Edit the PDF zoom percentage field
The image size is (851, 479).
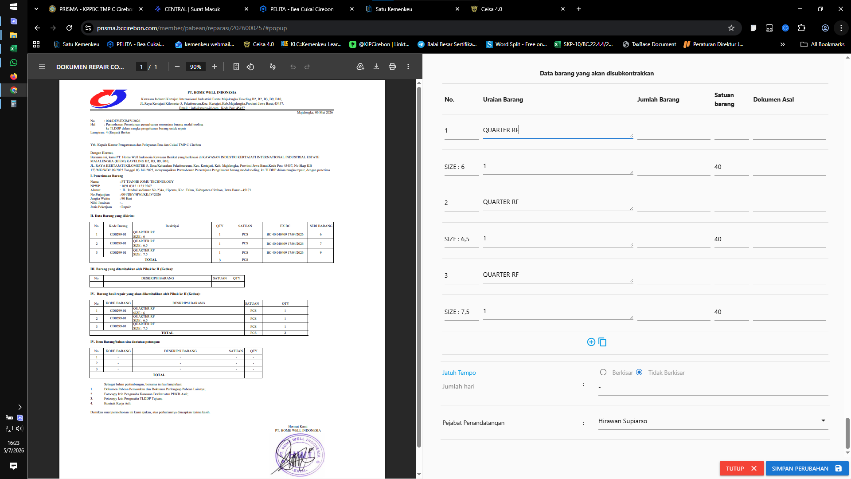pyautogui.click(x=195, y=67)
